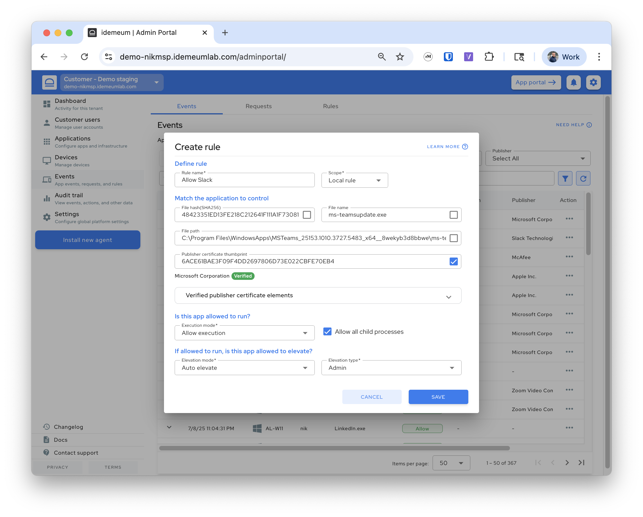Open the Work profile button
This screenshot has height=517, width=643.
[564, 56]
